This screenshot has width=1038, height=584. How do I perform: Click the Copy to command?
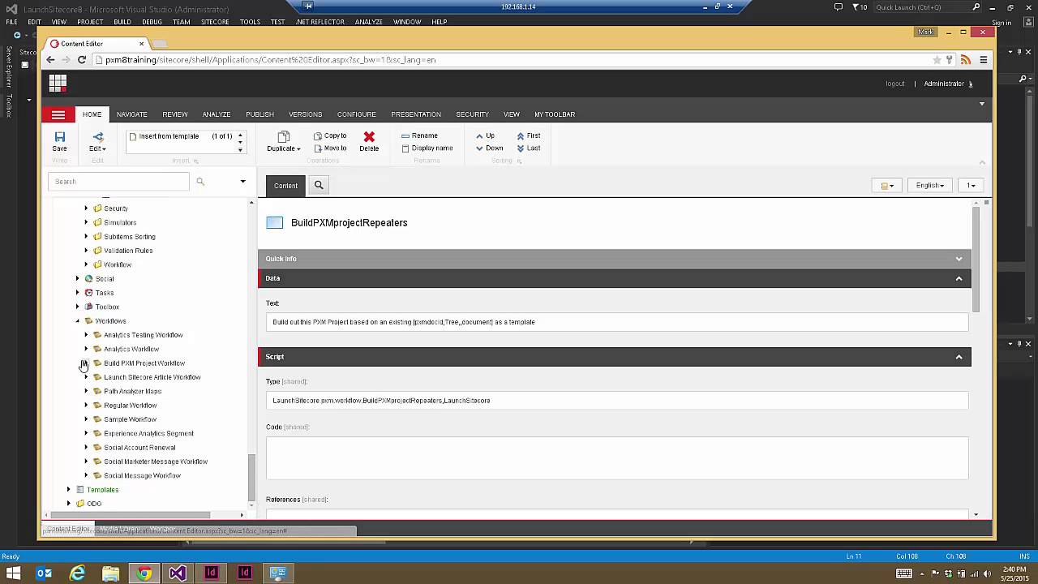(x=330, y=135)
